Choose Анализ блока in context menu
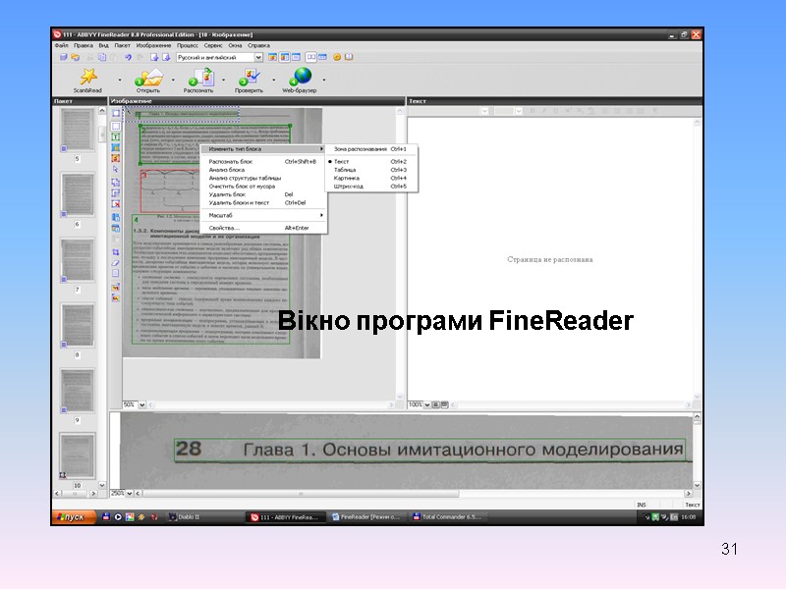786x589 pixels. pos(263,170)
